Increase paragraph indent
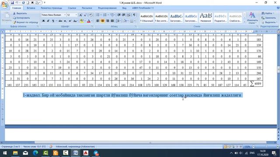 (x=123, y=15)
